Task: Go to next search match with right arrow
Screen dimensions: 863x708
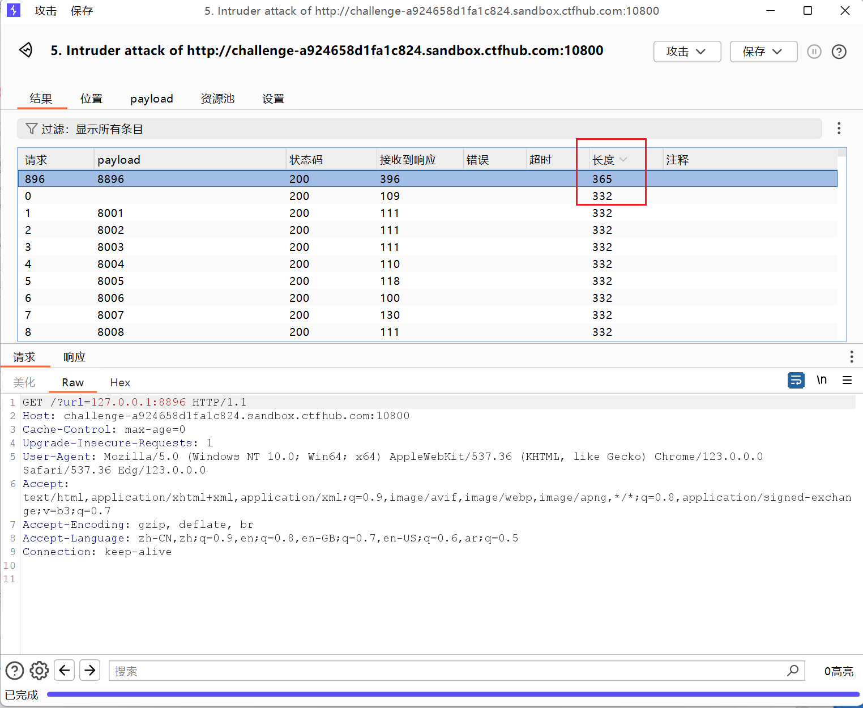Action: click(x=90, y=670)
